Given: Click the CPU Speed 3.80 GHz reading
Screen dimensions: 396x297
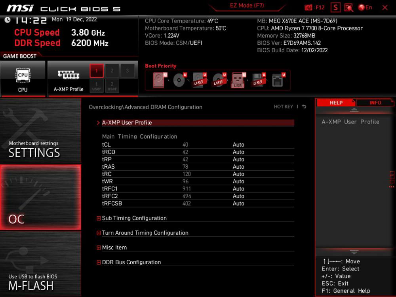Looking at the screenshot, I should click(88, 32).
